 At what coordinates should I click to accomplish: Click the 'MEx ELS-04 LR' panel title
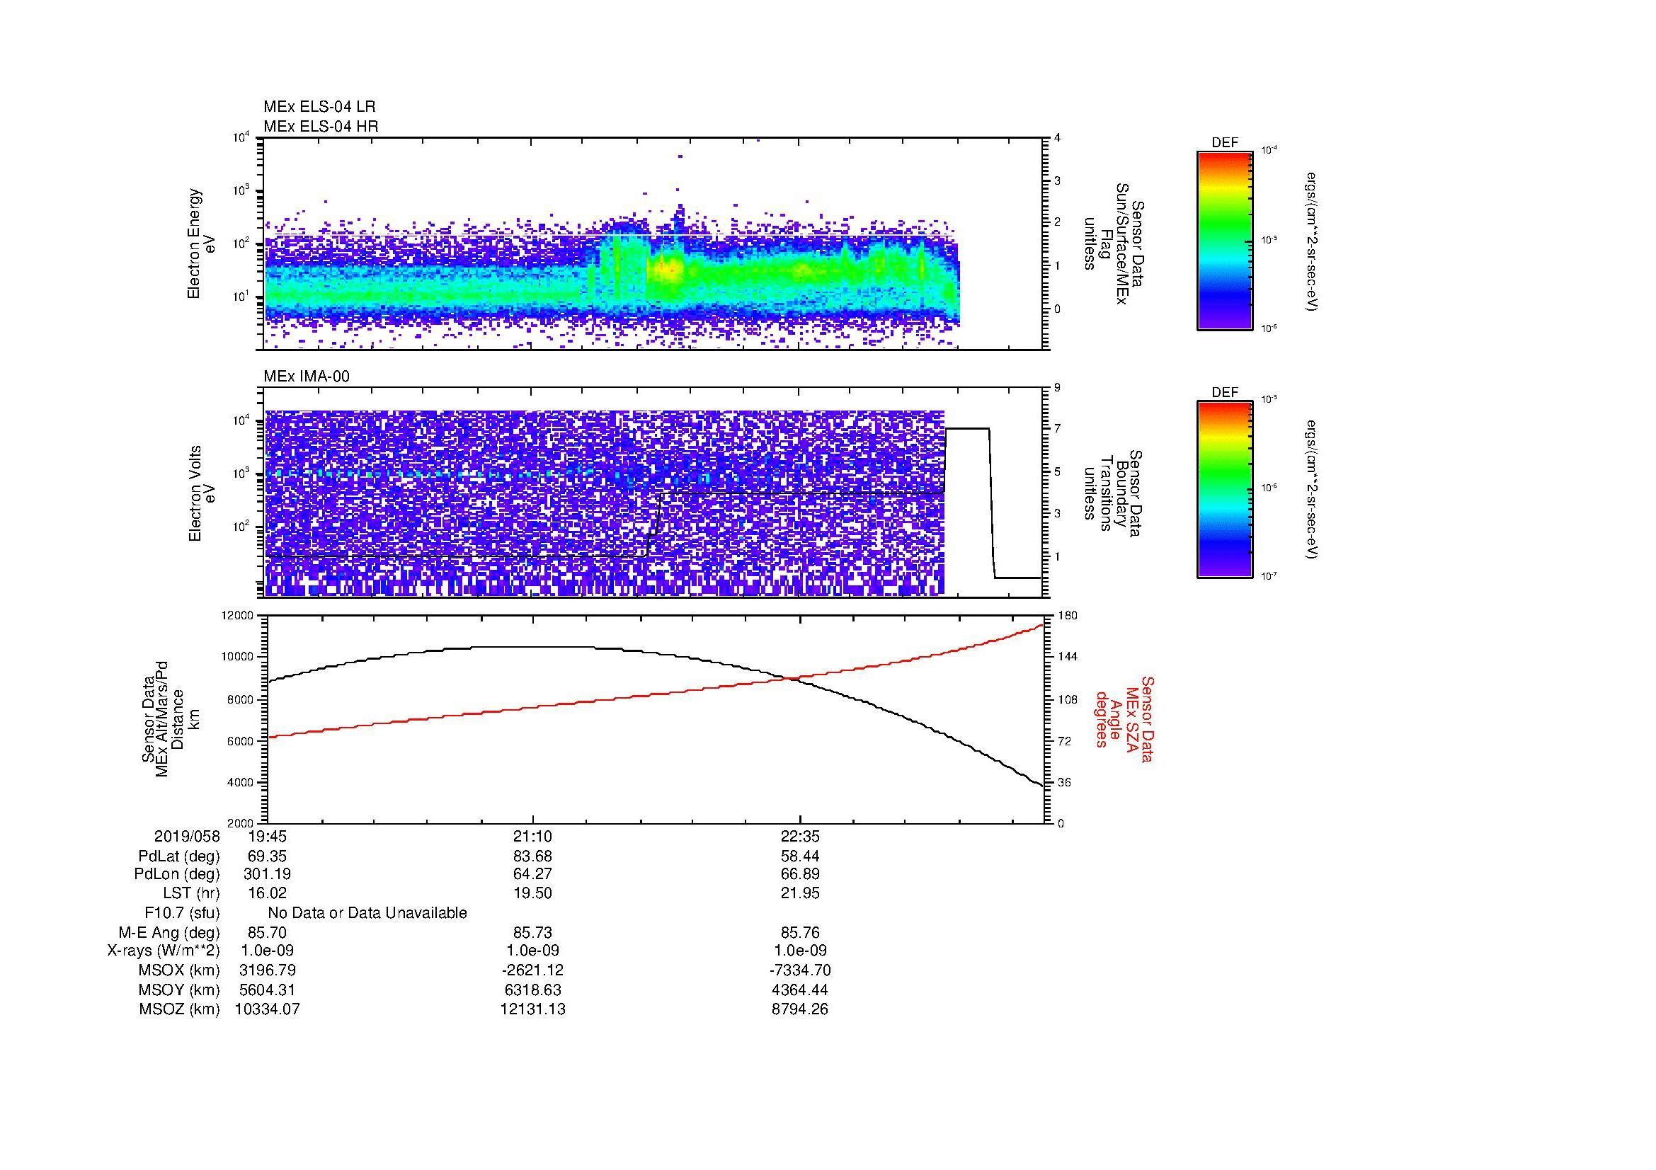pos(319,107)
